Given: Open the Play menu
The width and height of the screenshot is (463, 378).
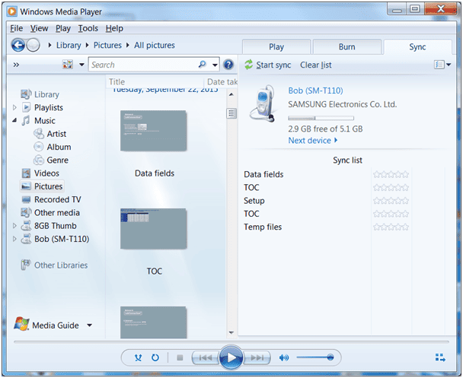Looking at the screenshot, I should 63,28.
